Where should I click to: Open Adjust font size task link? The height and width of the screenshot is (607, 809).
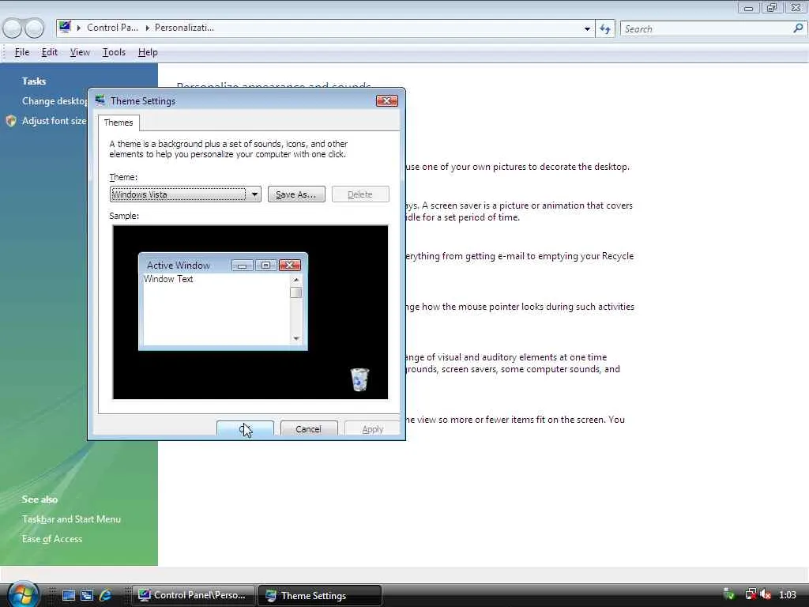(x=55, y=121)
